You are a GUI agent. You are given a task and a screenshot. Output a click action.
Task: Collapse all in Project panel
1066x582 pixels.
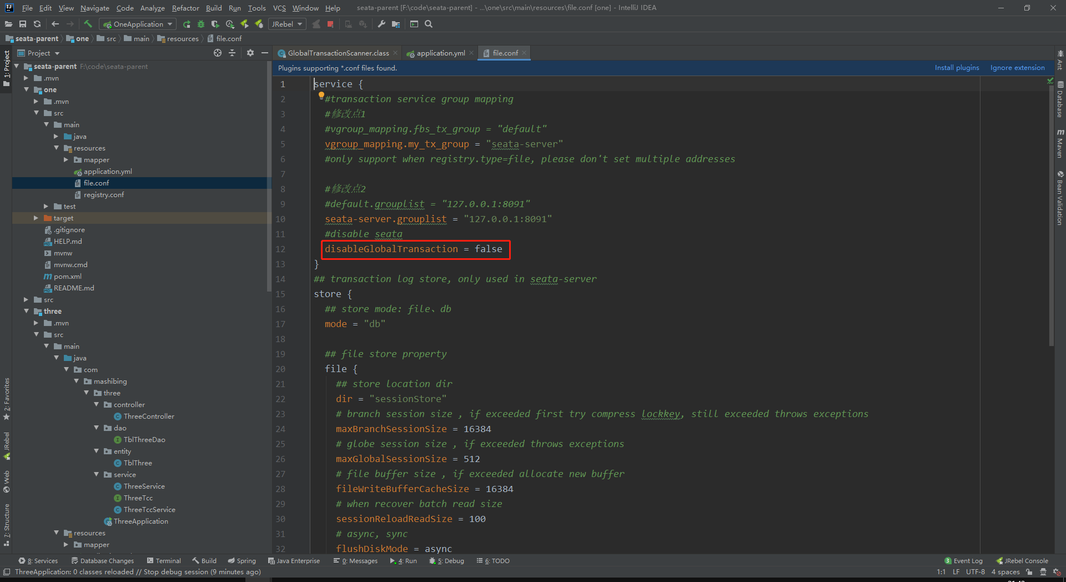(x=232, y=53)
